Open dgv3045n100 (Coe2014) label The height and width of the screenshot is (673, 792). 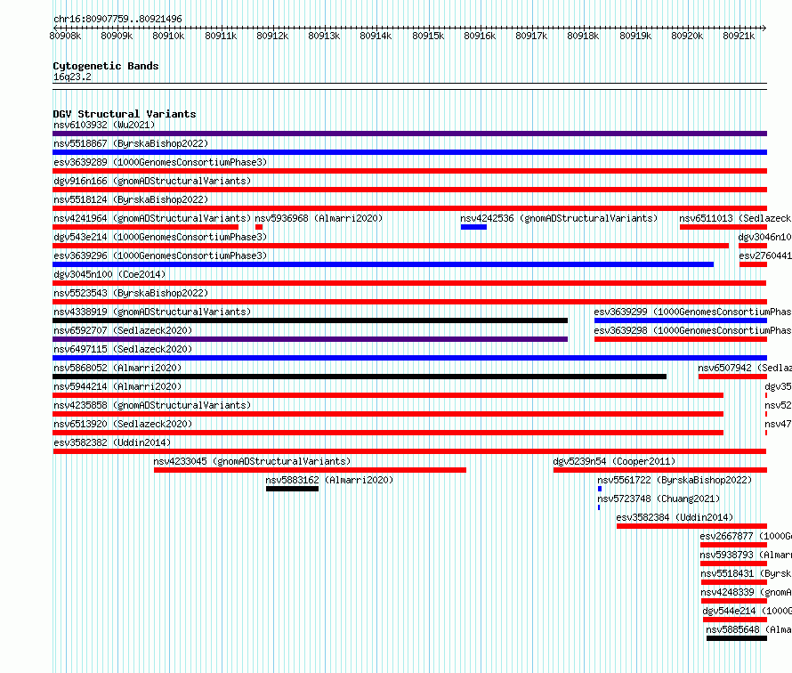click(x=109, y=274)
